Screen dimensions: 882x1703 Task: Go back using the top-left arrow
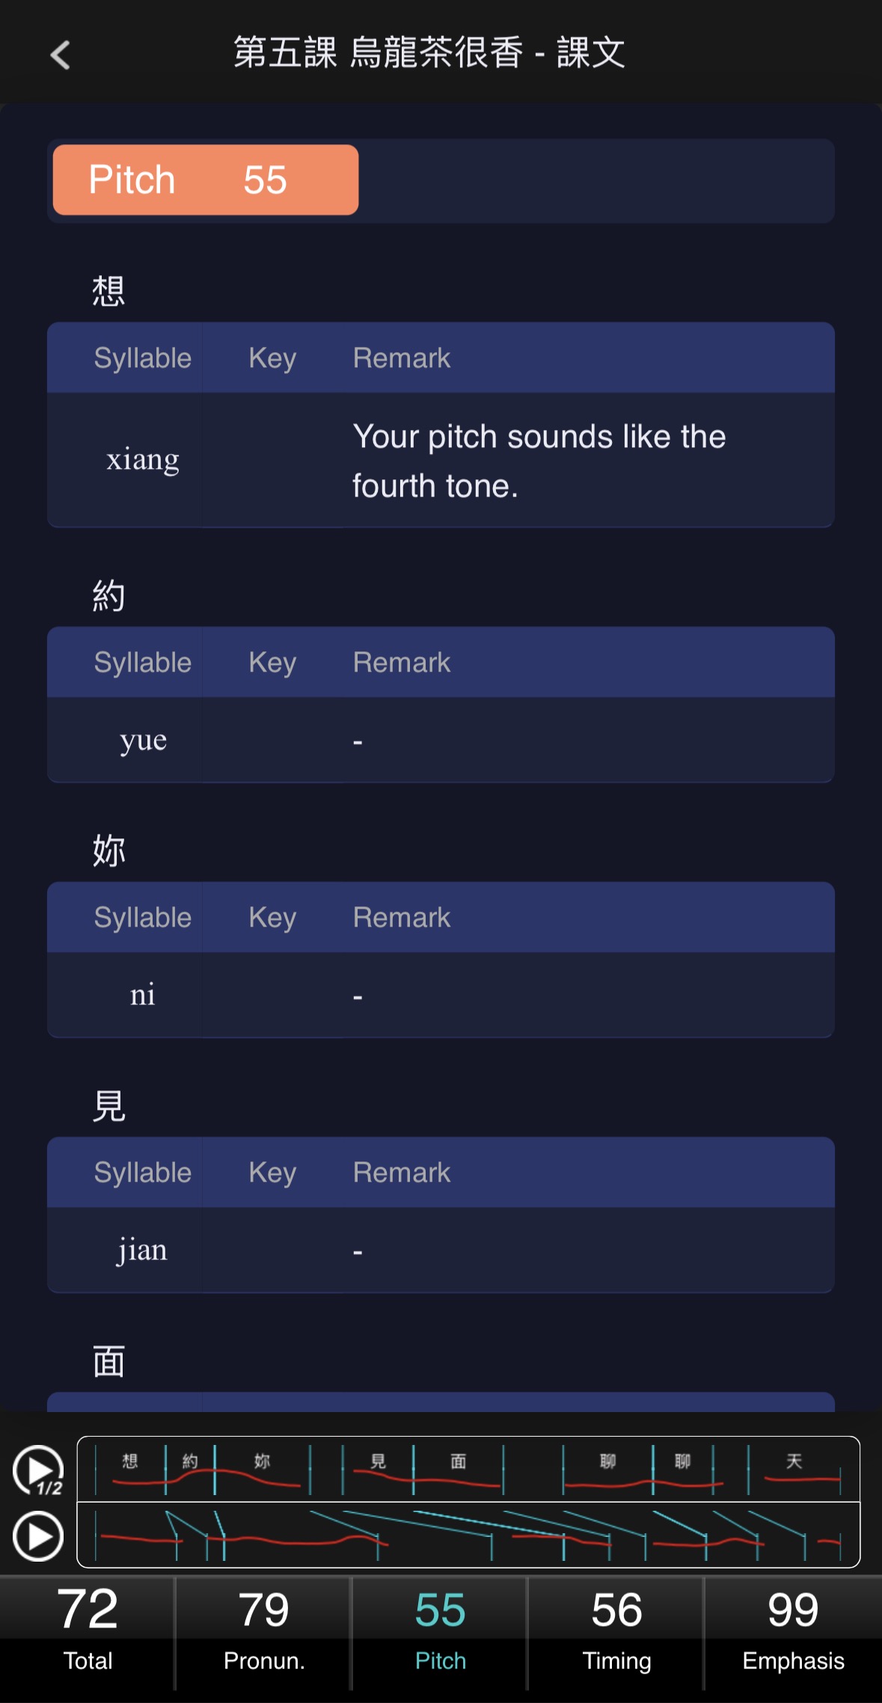pyautogui.click(x=60, y=55)
